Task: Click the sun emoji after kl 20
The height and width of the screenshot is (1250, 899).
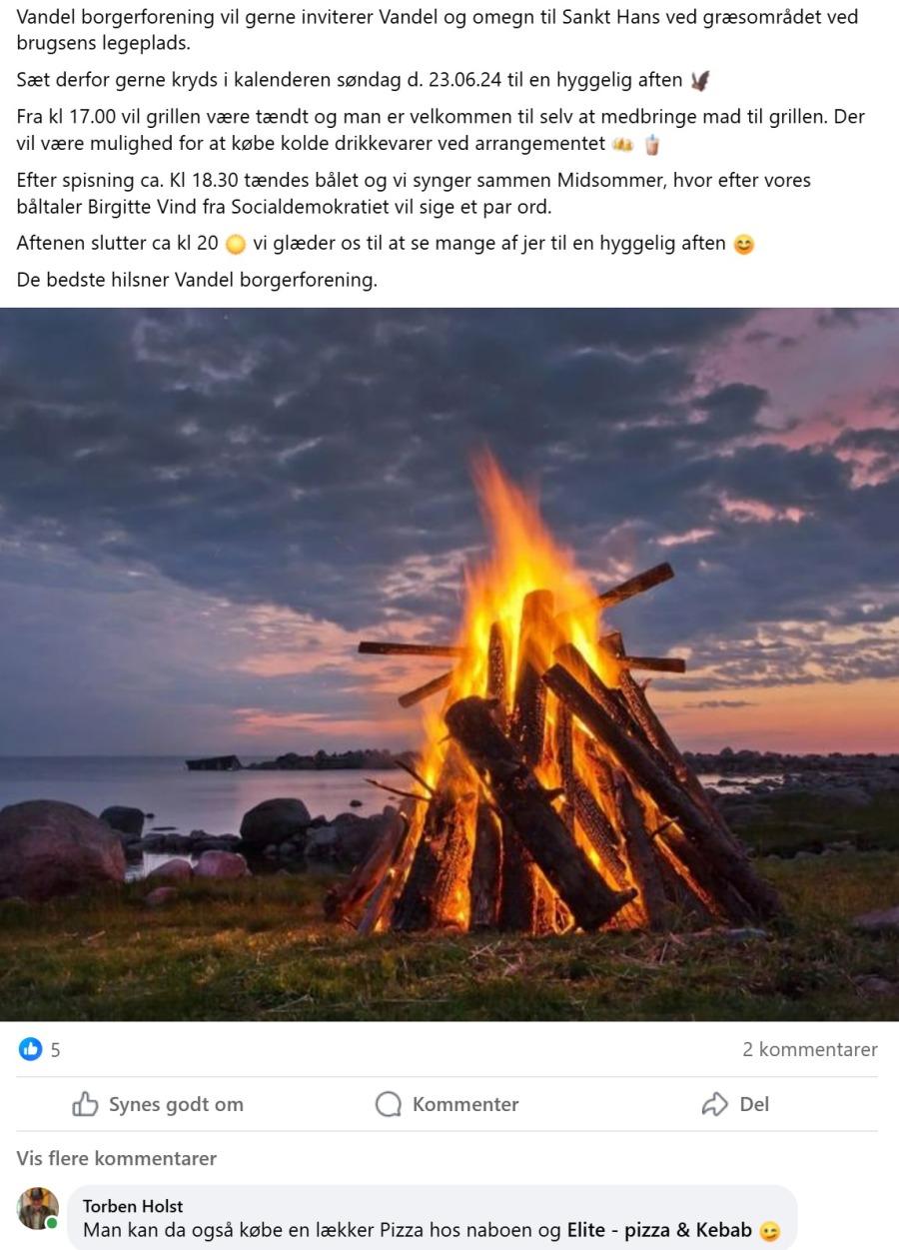Action: coord(236,244)
